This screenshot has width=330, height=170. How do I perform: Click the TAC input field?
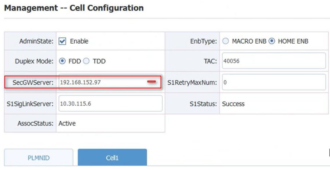tap(274, 61)
